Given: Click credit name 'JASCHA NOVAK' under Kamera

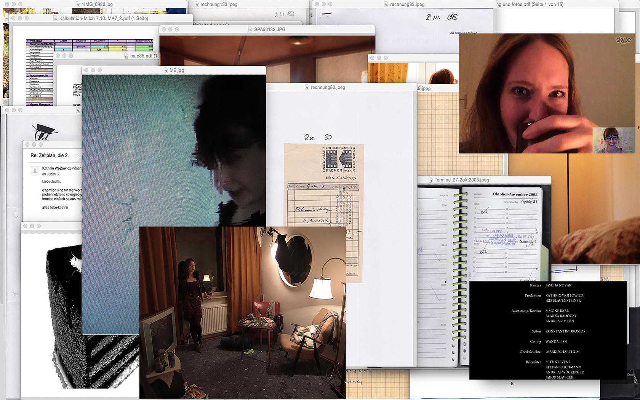Looking at the screenshot, I should [x=558, y=285].
